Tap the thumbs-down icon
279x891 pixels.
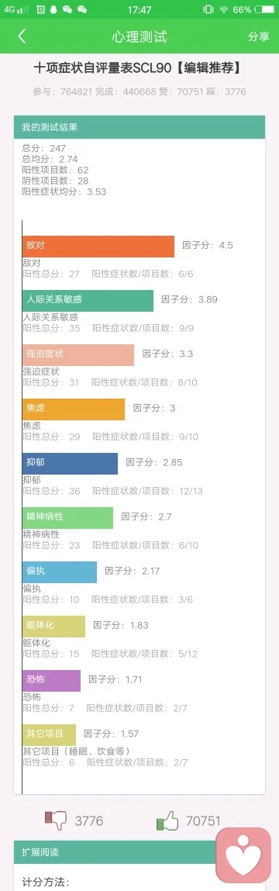pos(56,820)
